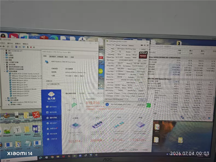
Task: Click the GPU-Z BIOS export share icon
Action: 139,61
